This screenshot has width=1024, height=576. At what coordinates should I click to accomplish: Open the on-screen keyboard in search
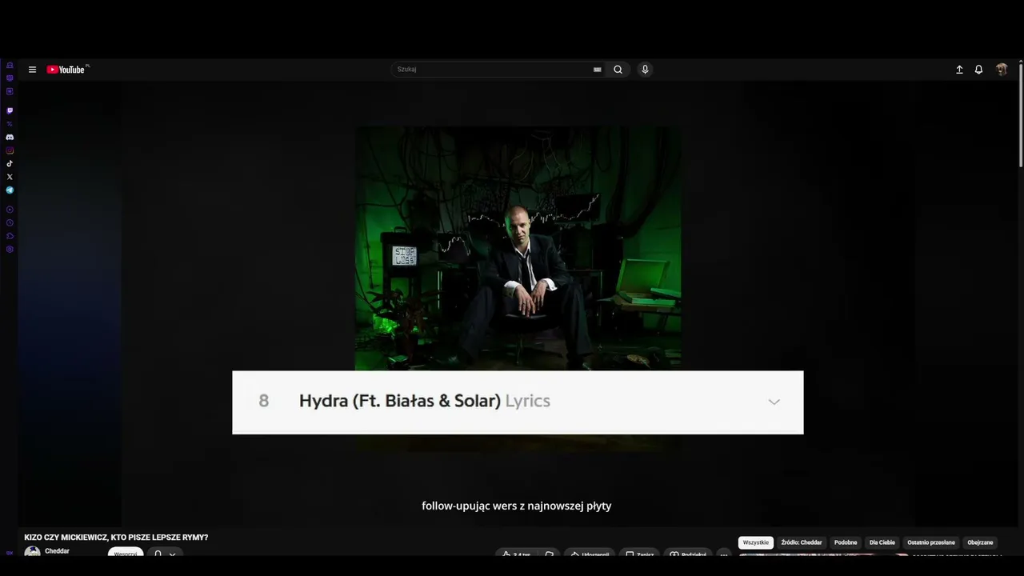tap(597, 70)
